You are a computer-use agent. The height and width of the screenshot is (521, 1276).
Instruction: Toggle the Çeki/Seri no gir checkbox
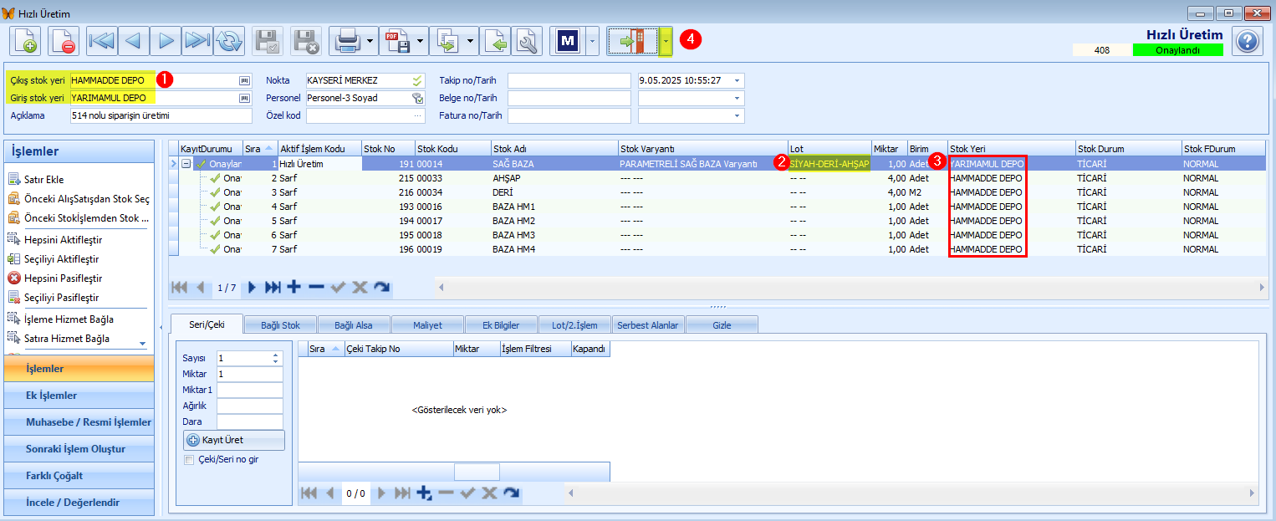point(189,459)
